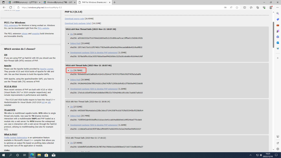This screenshot has width=281, height=158.
Task: Open Debug Pack for x86 Non Thread Safe
Action: (75, 116)
